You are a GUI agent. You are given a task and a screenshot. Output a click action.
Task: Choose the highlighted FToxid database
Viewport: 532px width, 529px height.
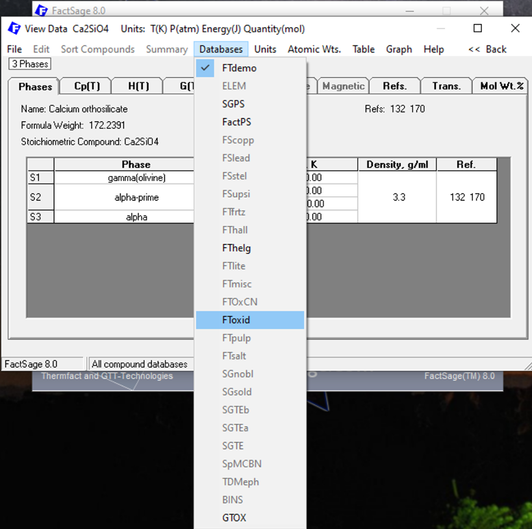(x=250, y=320)
